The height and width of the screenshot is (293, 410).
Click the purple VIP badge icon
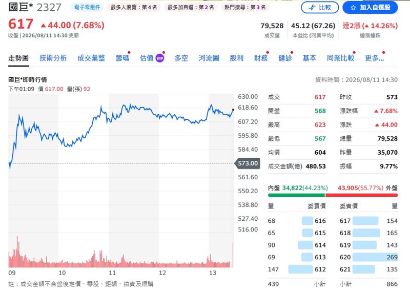pos(160,58)
